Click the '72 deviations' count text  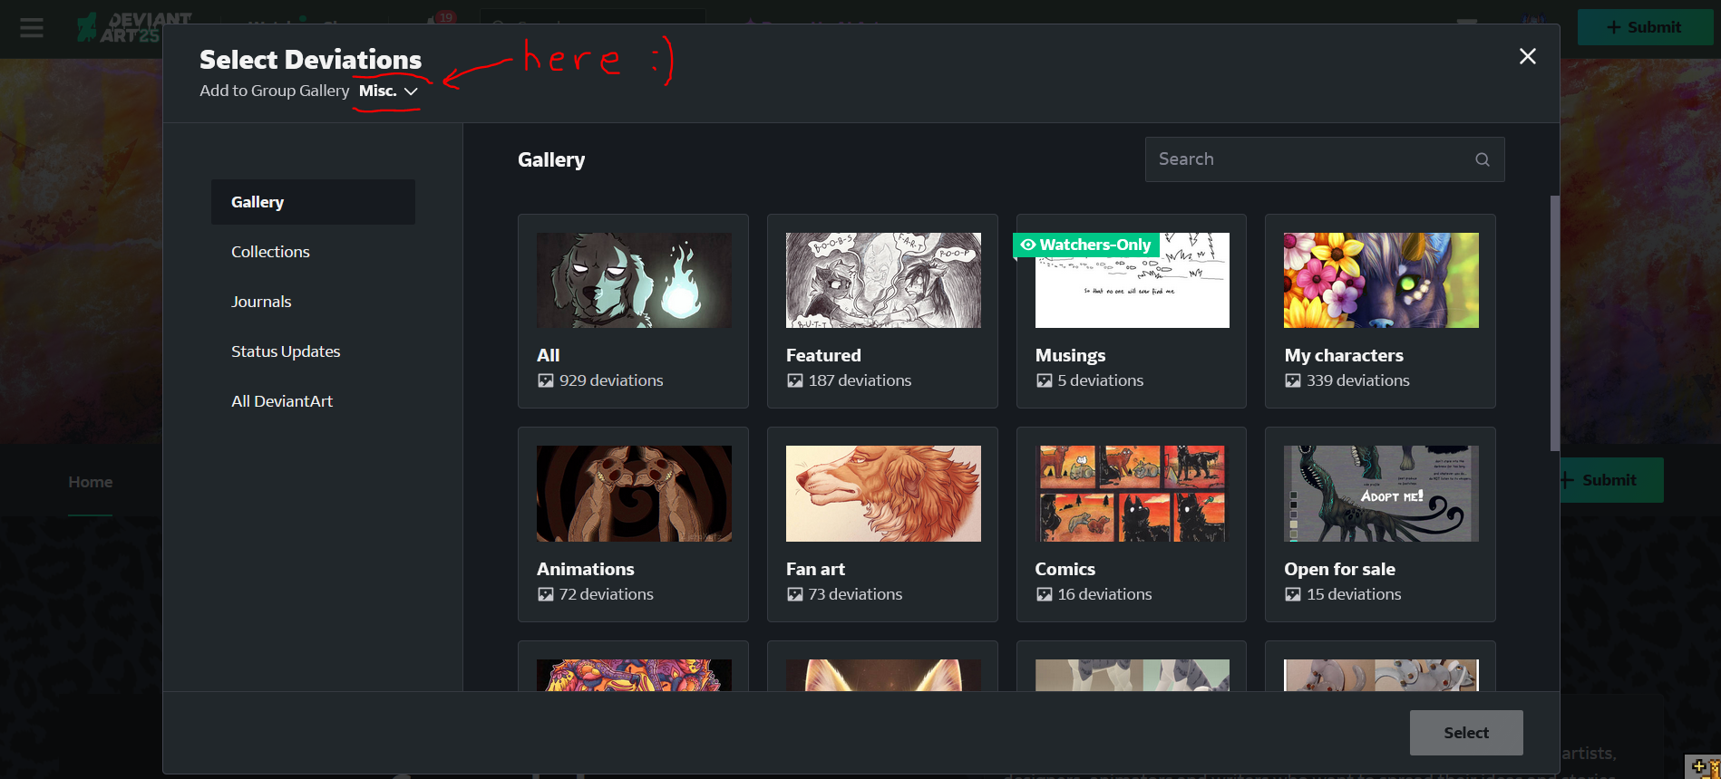click(607, 594)
